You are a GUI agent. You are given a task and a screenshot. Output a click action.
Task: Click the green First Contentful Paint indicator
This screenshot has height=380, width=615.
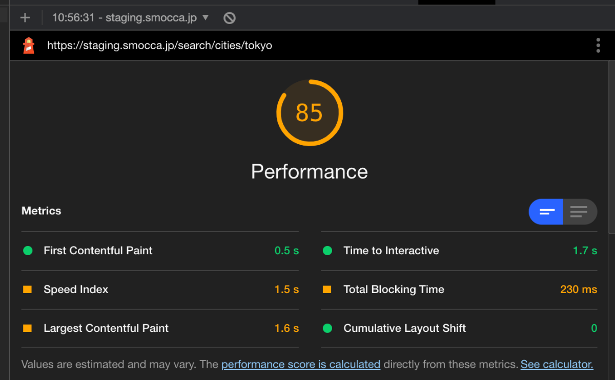[x=28, y=251]
